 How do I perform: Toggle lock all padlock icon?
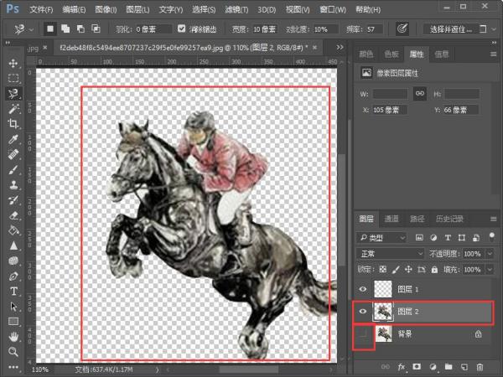point(434,269)
